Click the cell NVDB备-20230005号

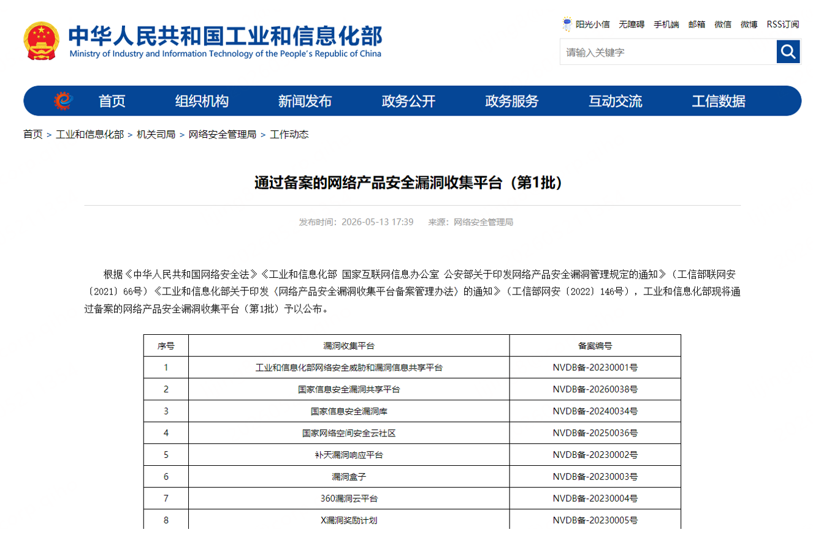point(595,520)
